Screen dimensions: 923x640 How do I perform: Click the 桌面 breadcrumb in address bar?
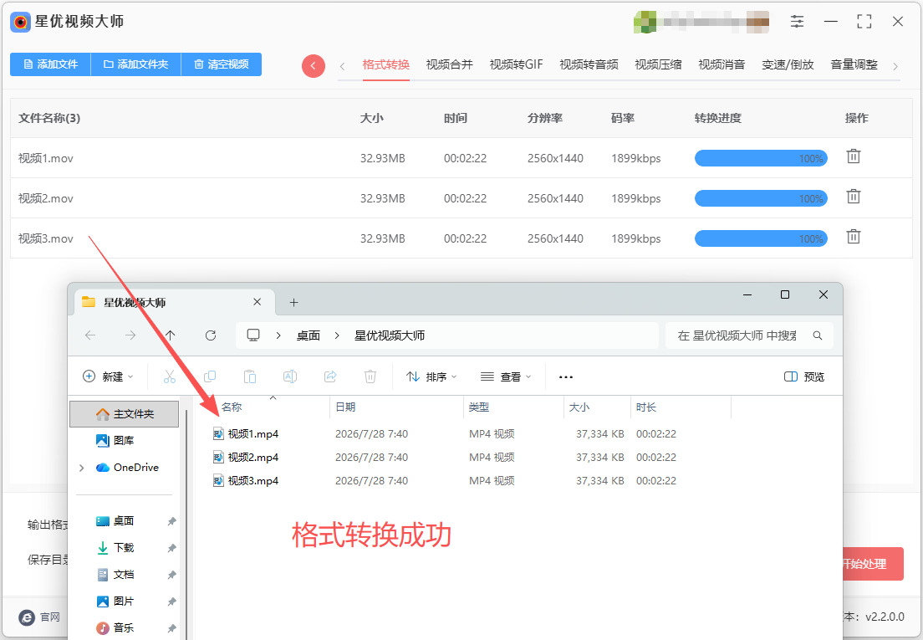(x=309, y=335)
